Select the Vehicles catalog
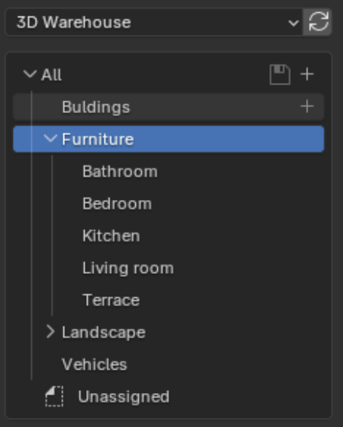Viewport: 343px width, 427px height. (x=94, y=364)
